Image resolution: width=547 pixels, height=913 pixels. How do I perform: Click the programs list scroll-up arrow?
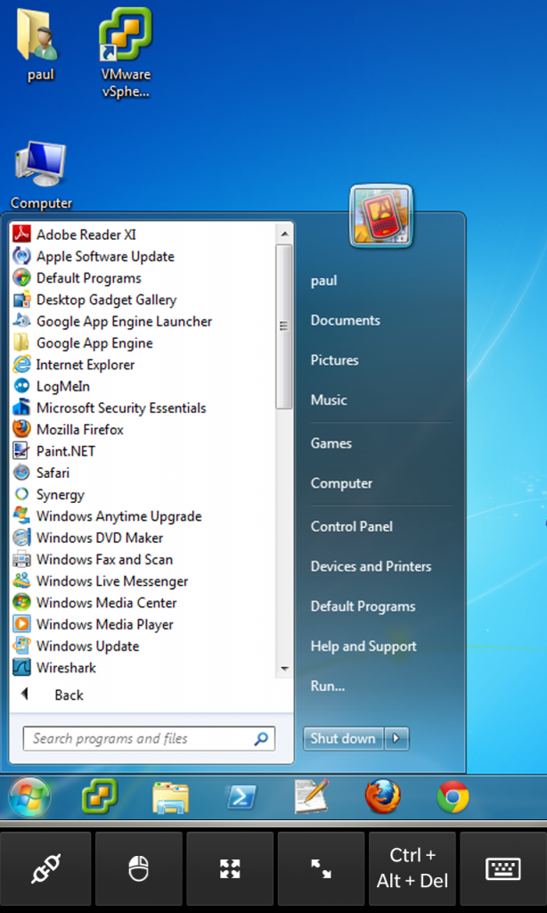coord(284,234)
